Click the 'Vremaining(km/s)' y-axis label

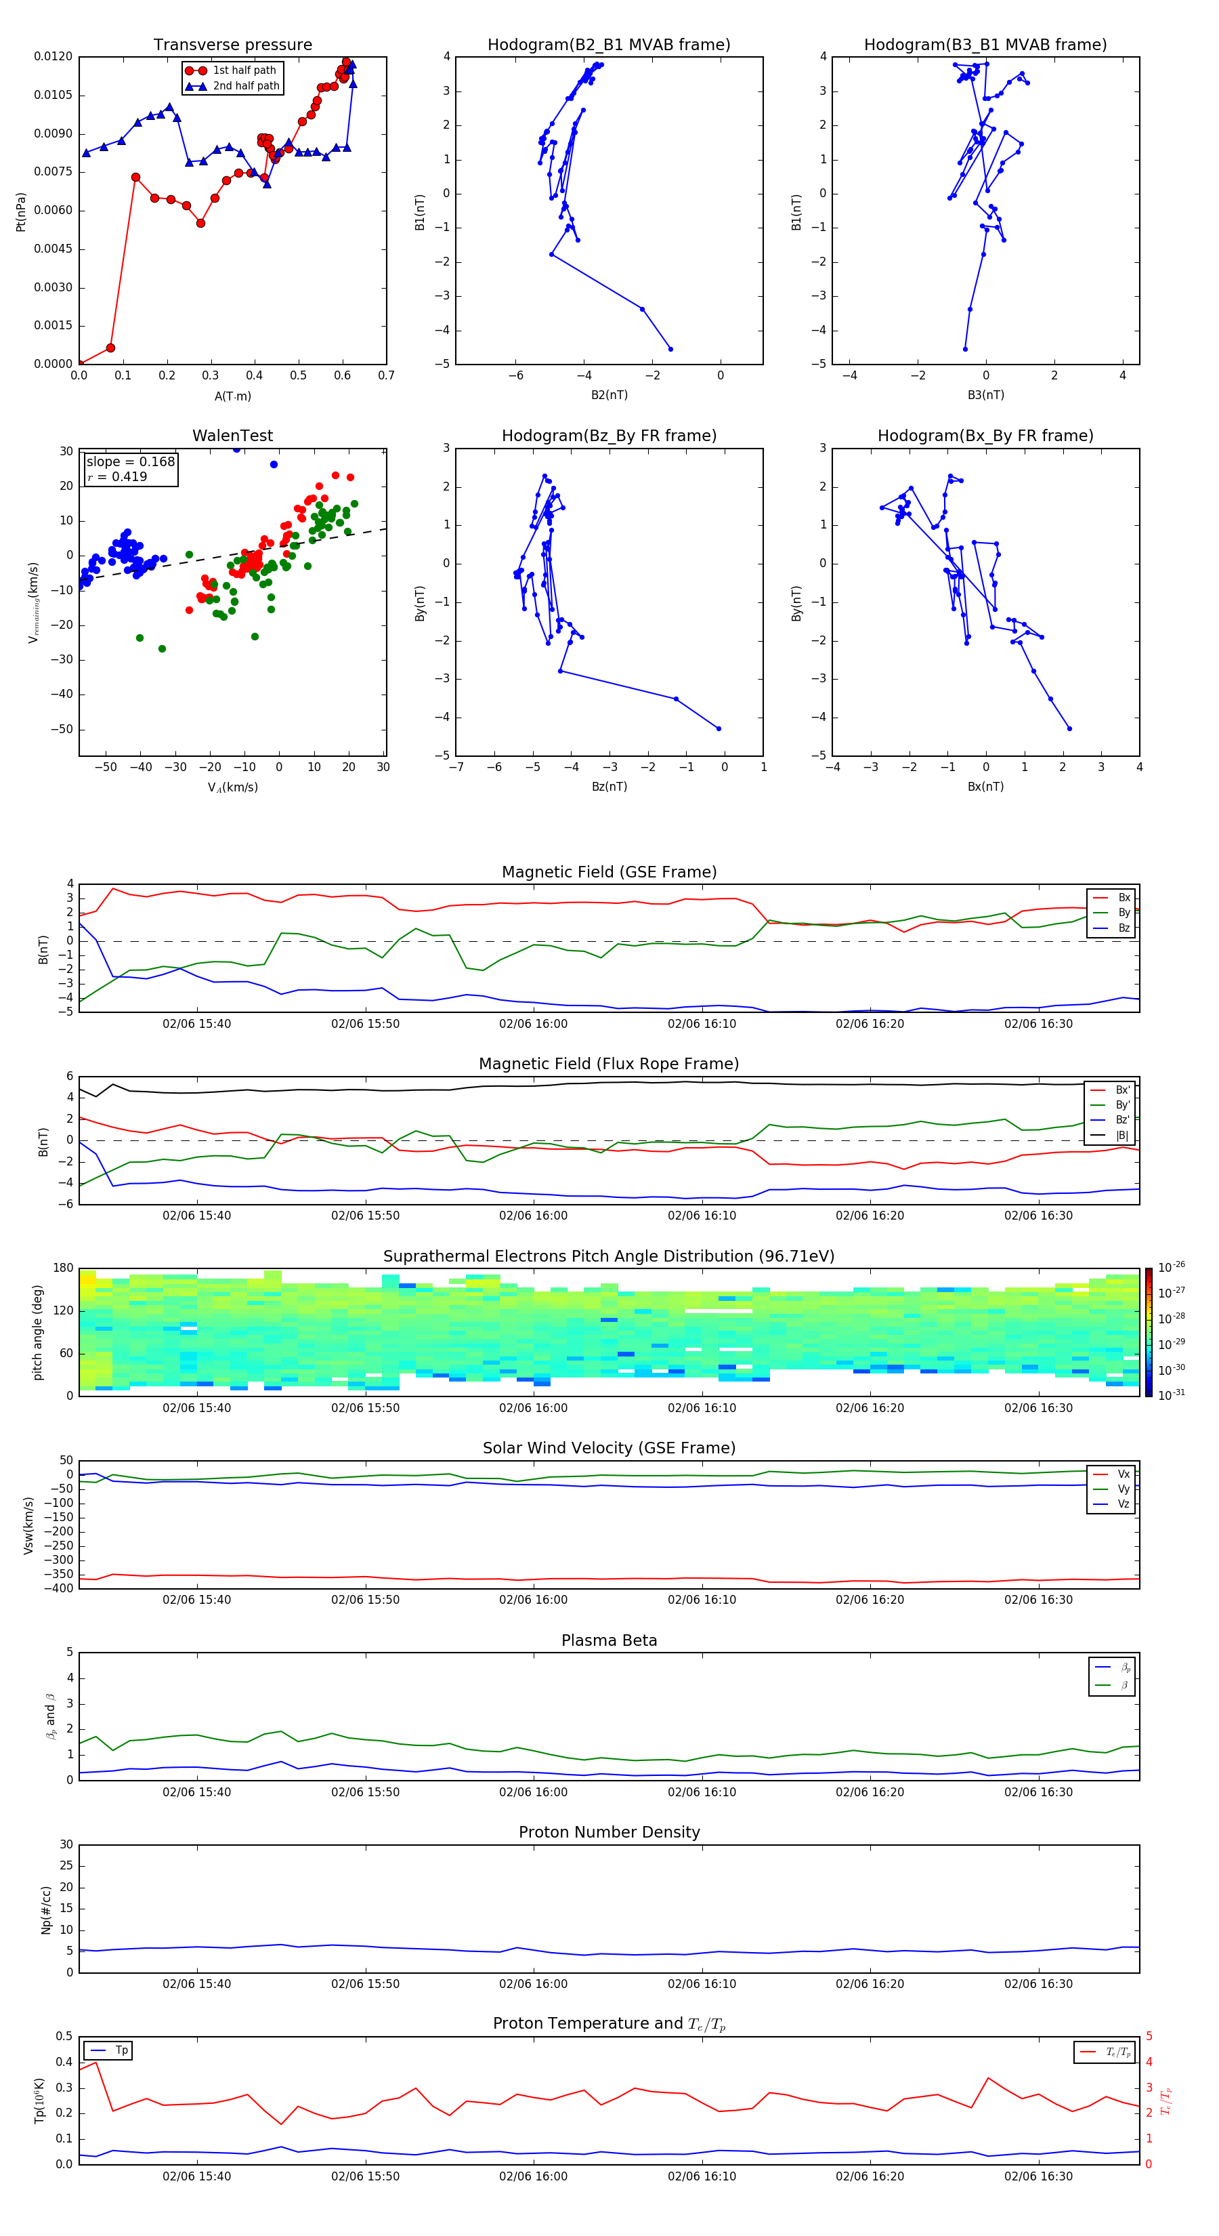pyautogui.click(x=34, y=602)
